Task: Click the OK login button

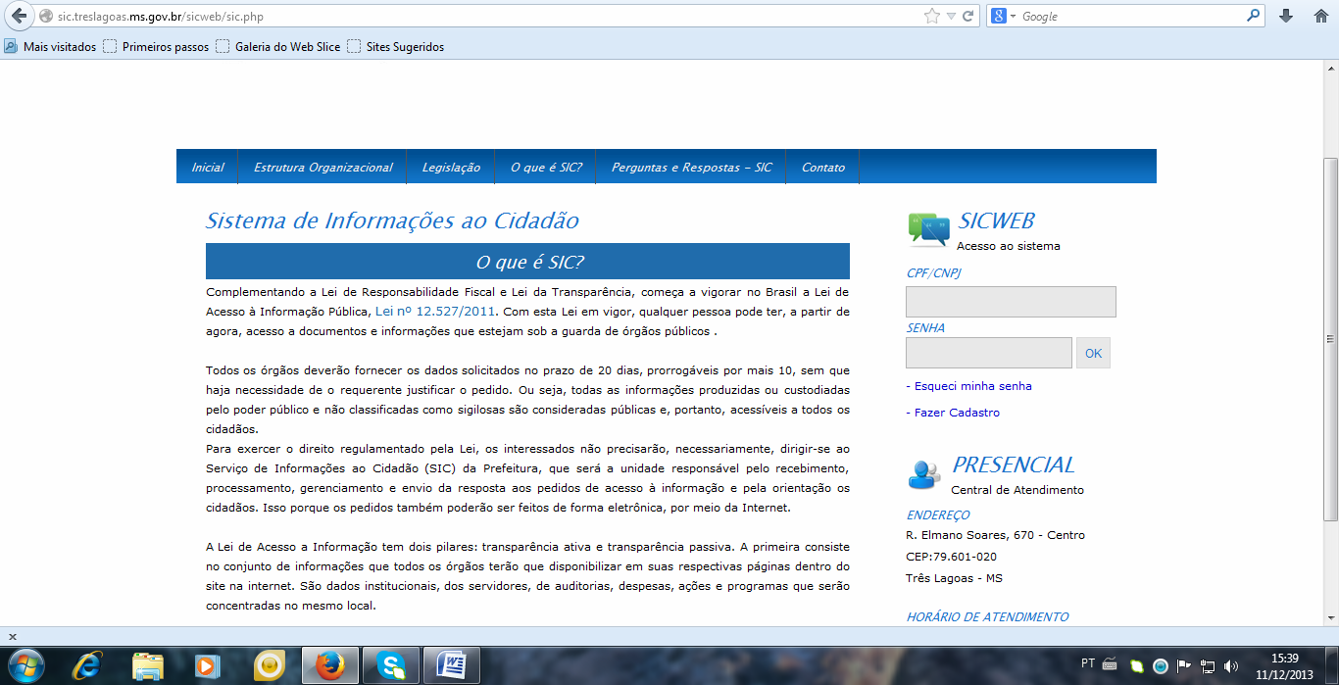Action: (x=1093, y=353)
